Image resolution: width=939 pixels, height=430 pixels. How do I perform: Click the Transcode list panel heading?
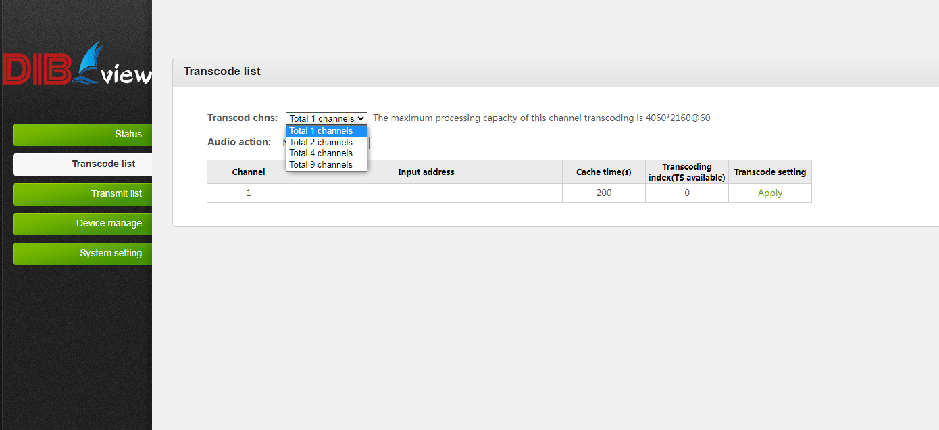[x=222, y=72]
